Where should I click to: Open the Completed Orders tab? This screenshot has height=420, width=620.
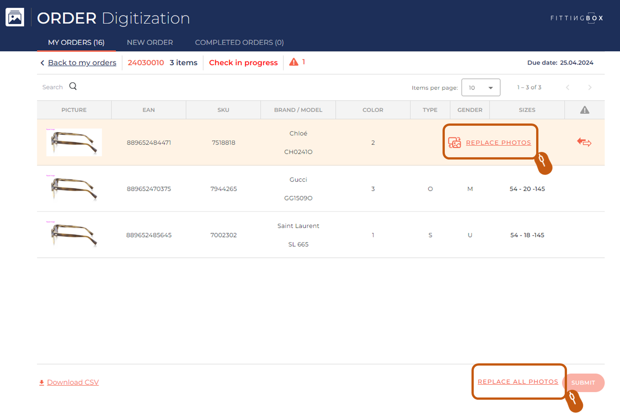click(x=239, y=42)
